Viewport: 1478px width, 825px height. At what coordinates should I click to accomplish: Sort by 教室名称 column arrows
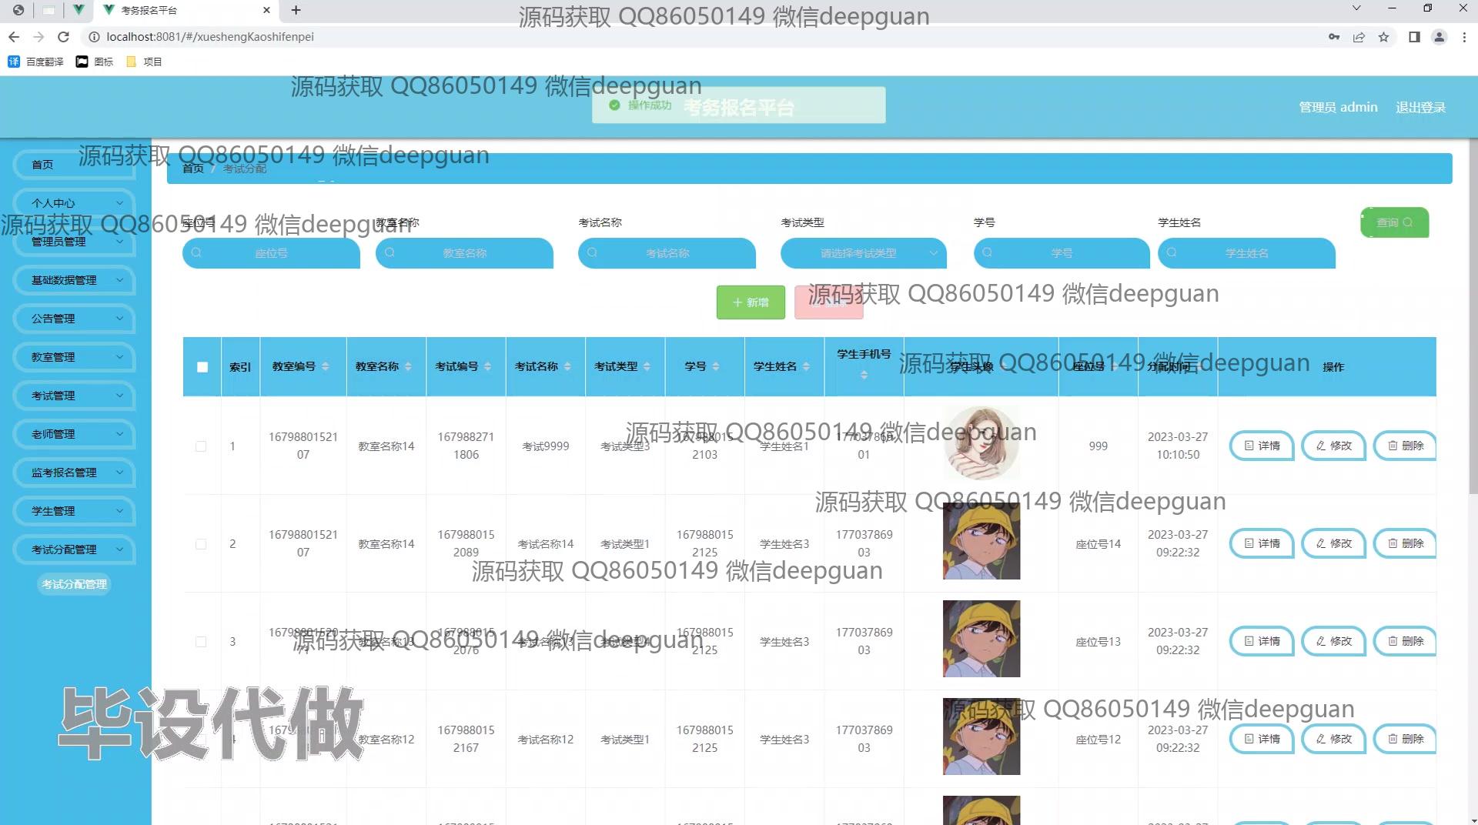coord(408,366)
